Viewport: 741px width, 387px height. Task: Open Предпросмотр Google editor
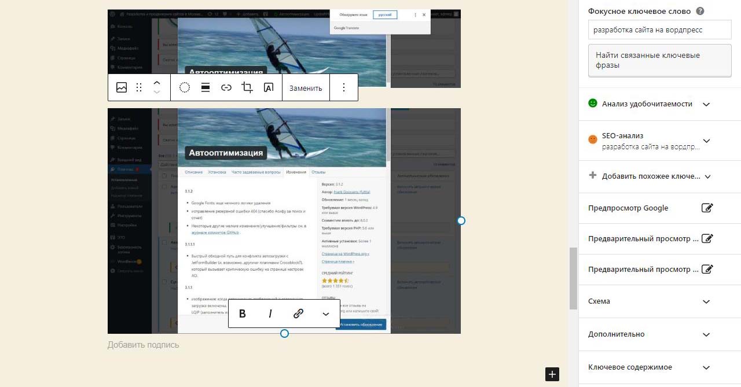pos(707,208)
